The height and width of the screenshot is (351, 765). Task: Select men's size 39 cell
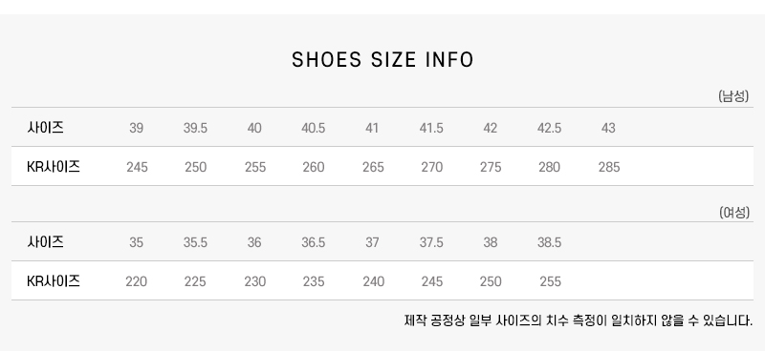[136, 128]
